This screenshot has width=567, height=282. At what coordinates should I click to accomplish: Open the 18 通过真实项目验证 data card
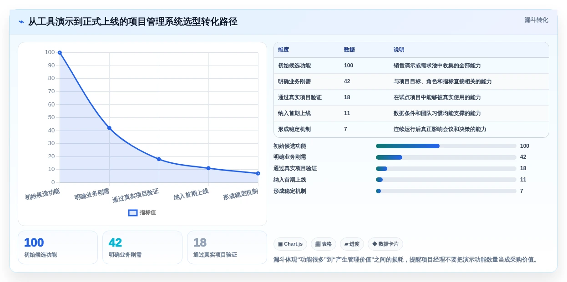pos(227,247)
